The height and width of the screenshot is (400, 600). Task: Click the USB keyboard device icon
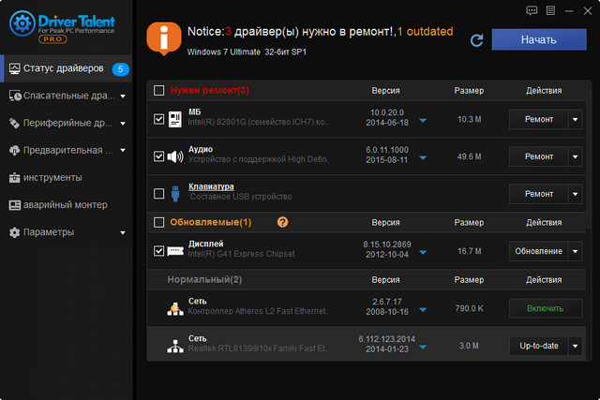[x=175, y=193]
